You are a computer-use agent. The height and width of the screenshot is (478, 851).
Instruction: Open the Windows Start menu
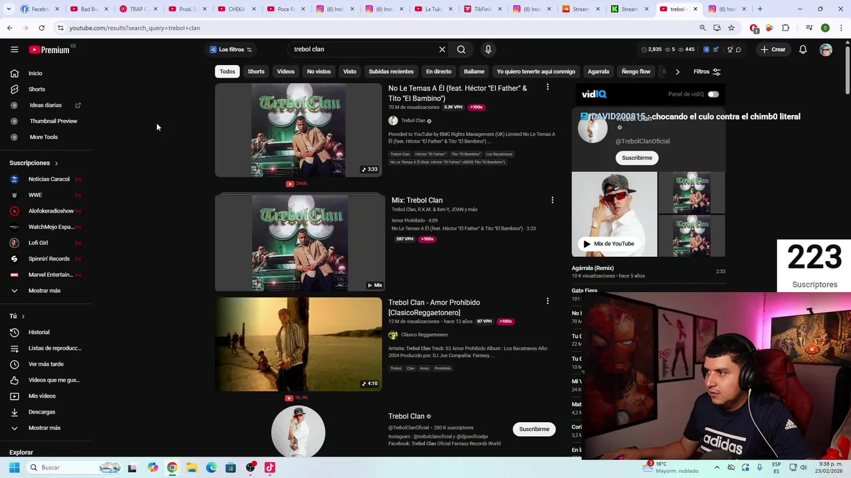click(14, 467)
